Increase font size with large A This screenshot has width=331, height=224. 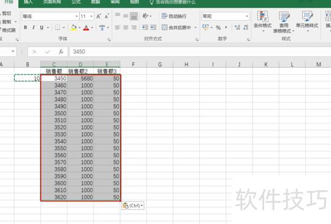coord(99,17)
